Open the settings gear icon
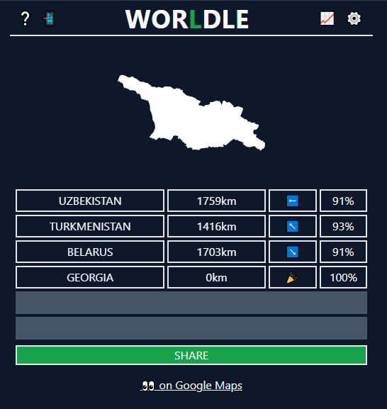This screenshot has height=409, width=387. pyautogui.click(x=354, y=18)
